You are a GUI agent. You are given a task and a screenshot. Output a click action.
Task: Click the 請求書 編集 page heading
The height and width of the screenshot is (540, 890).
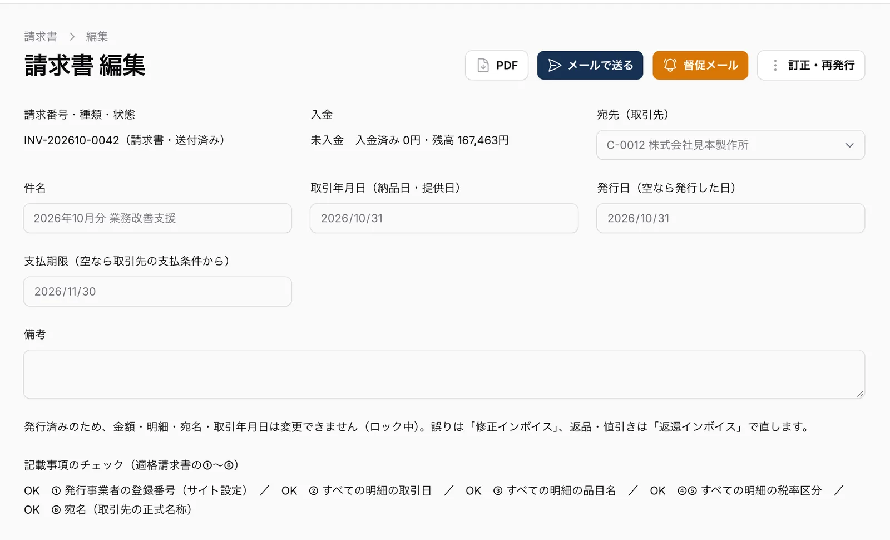[x=85, y=66]
